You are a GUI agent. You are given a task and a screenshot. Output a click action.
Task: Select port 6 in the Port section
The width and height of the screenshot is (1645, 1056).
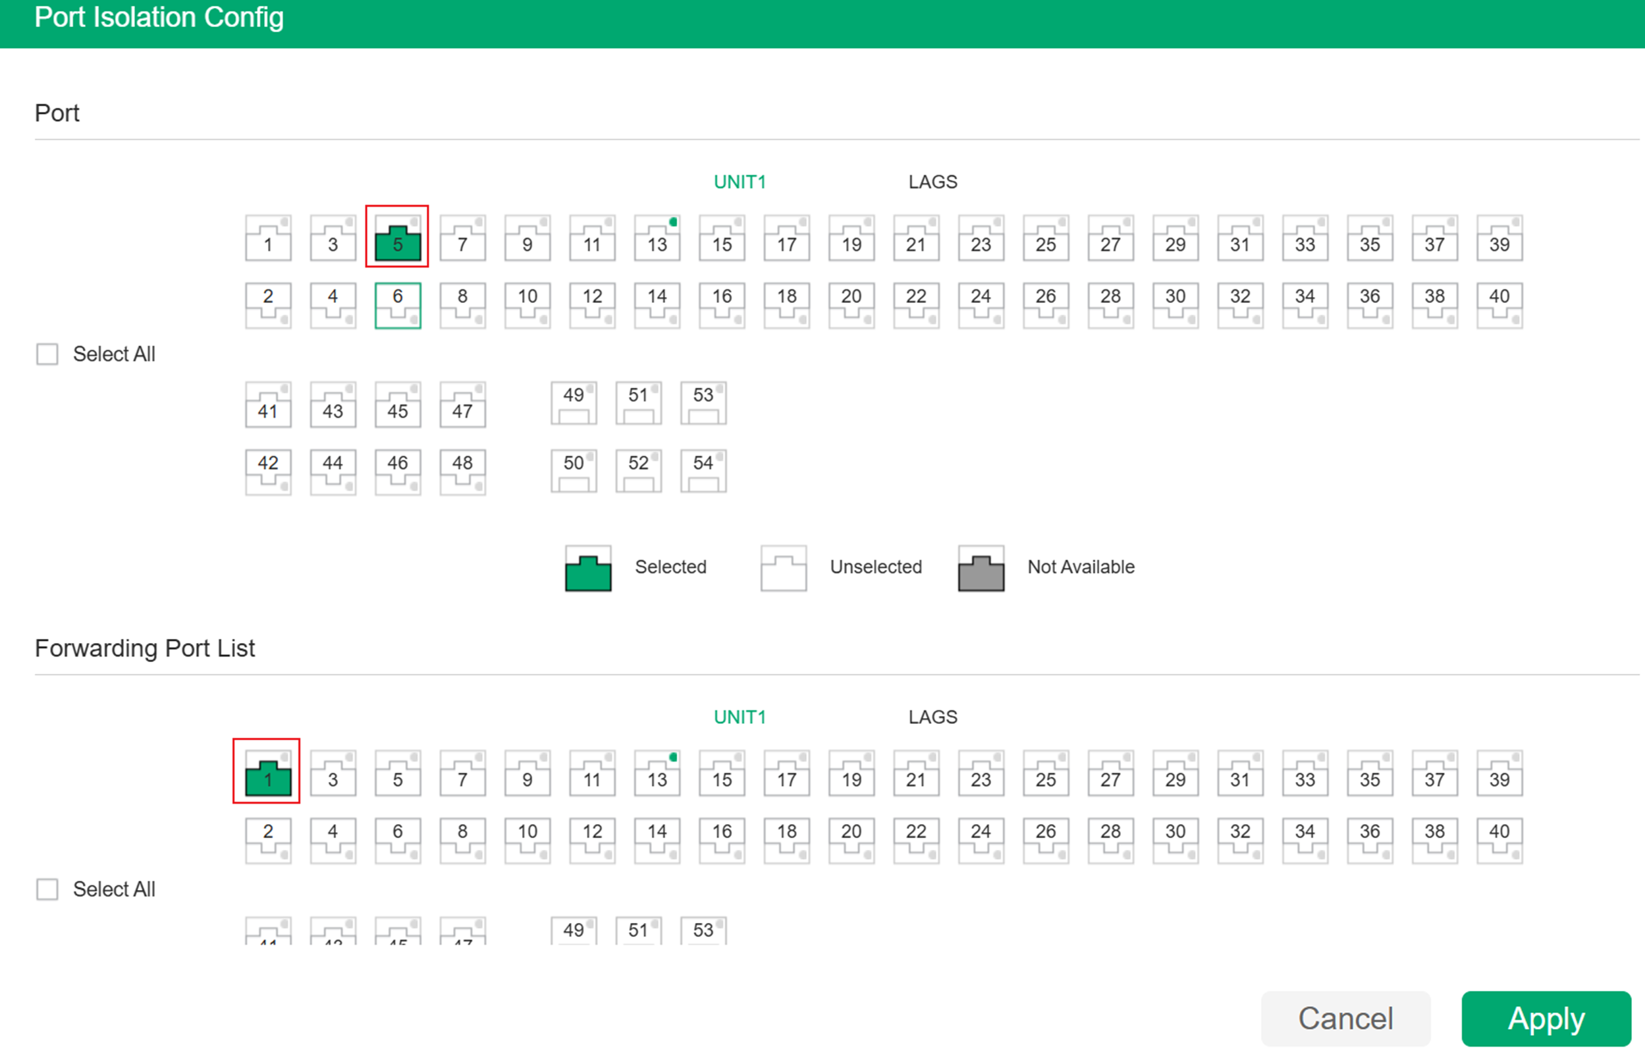(398, 306)
